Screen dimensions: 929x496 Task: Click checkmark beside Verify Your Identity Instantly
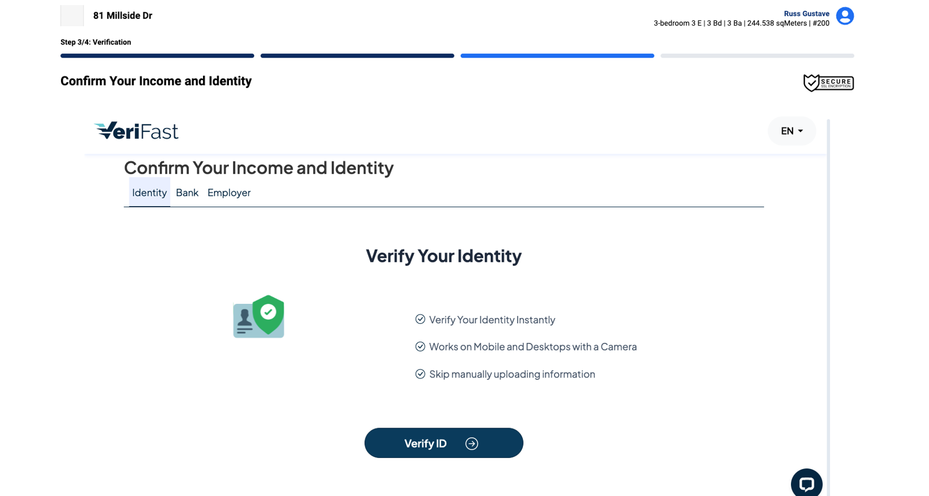click(420, 319)
